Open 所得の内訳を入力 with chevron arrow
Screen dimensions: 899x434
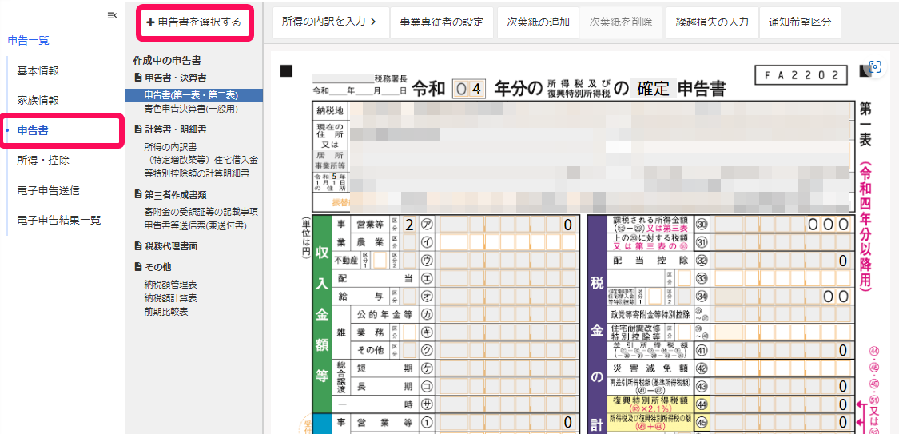click(x=329, y=22)
